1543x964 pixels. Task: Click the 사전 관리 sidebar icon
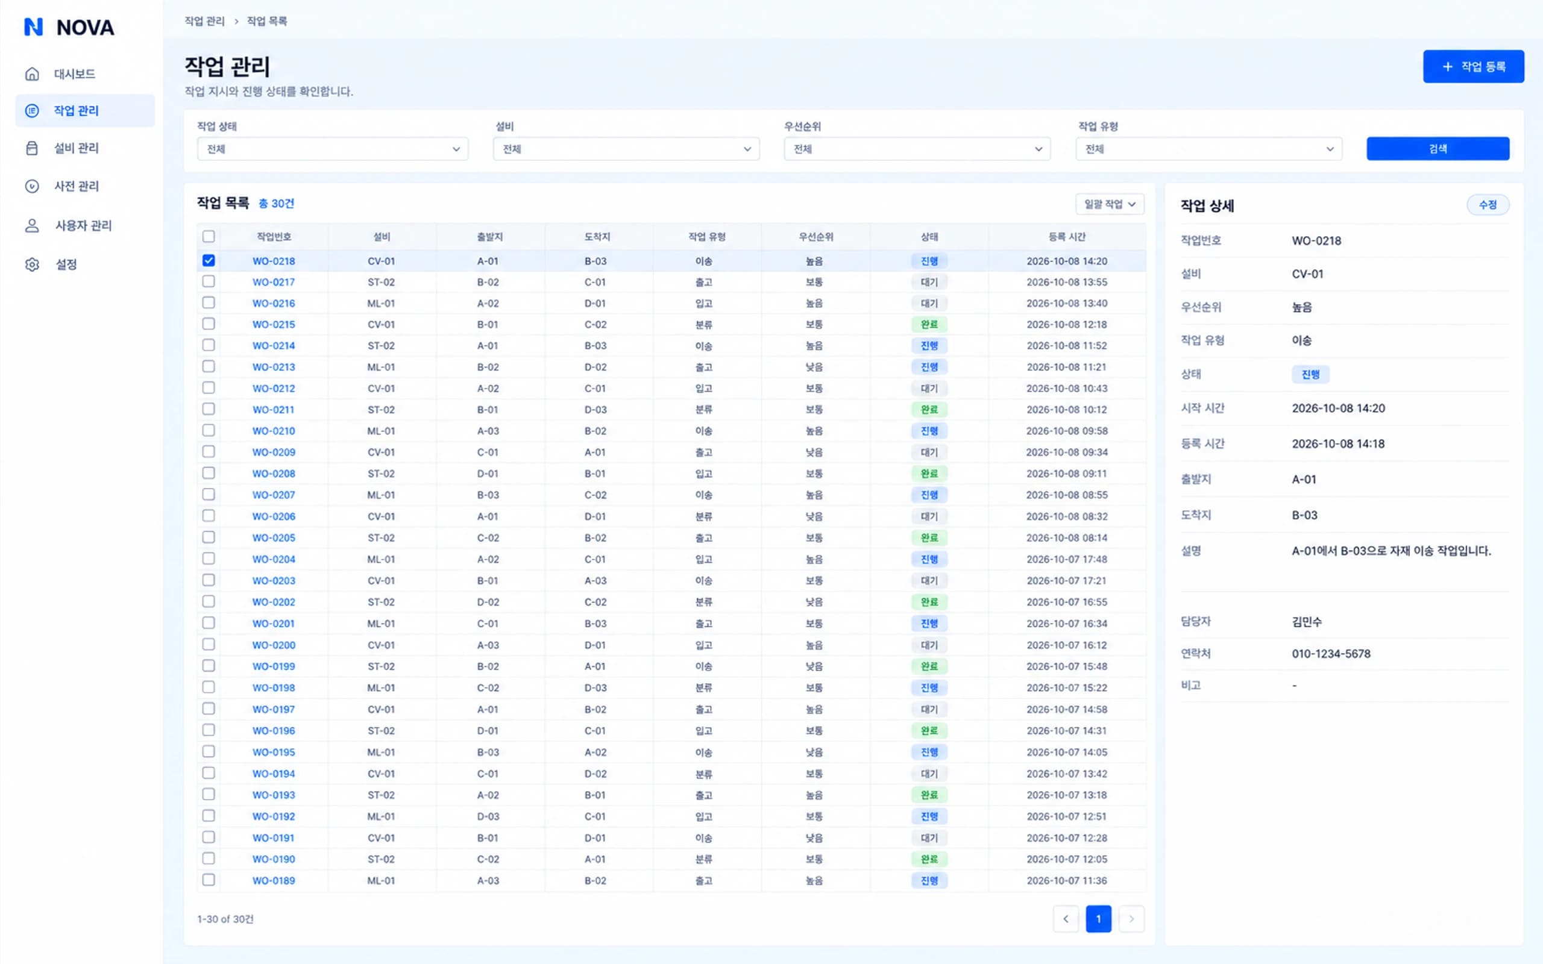32,186
